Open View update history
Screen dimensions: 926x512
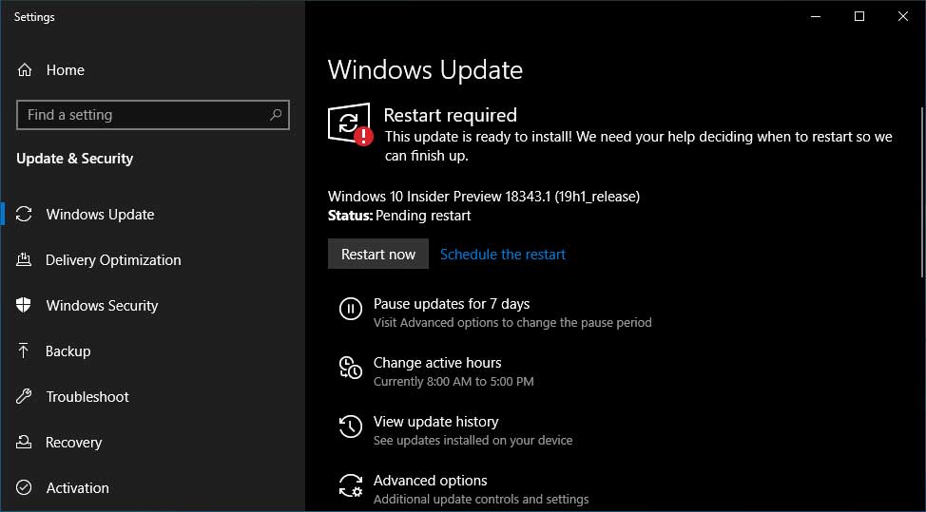pyautogui.click(x=435, y=422)
